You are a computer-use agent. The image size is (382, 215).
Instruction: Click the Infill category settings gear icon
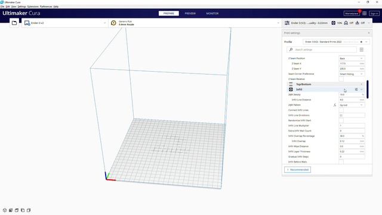(x=356, y=90)
